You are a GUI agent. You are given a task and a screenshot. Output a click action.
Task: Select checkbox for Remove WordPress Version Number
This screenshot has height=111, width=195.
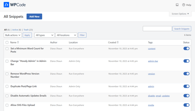tap(7, 74)
